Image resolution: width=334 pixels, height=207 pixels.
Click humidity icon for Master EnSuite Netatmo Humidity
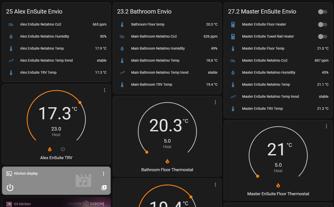tap(233, 73)
